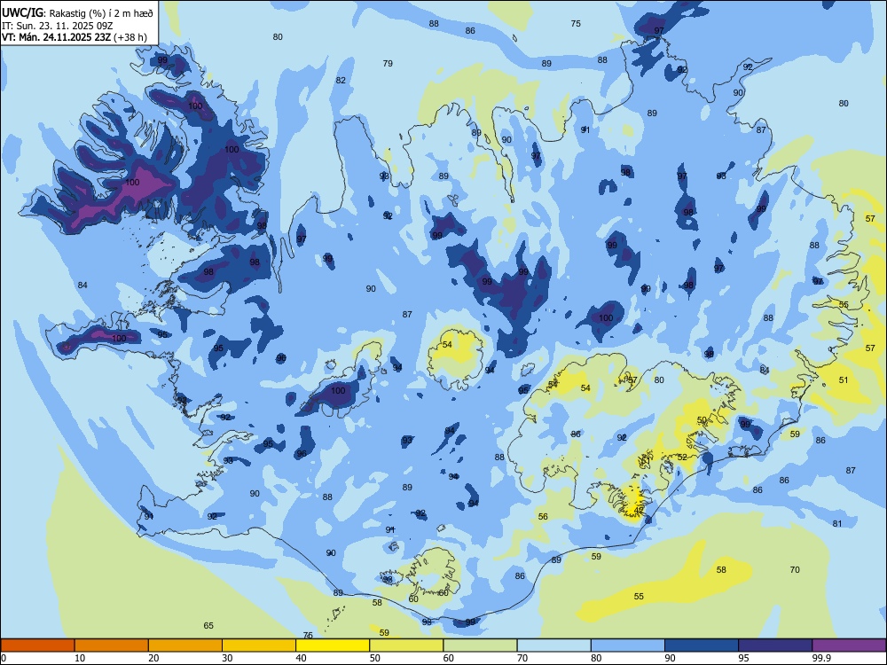This screenshot has height=665, width=887.
Task: Click the map humidity value '76'
Action: click(x=309, y=636)
